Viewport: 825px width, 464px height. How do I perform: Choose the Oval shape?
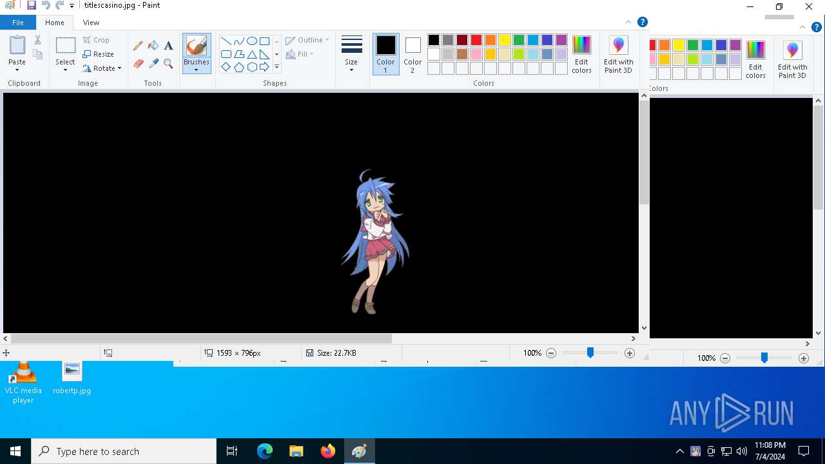pos(252,41)
